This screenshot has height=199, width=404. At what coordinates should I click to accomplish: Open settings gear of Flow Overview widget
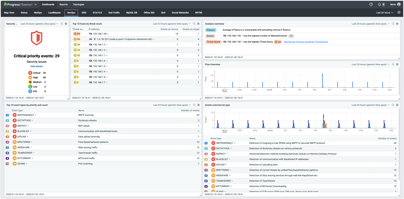coord(397,64)
